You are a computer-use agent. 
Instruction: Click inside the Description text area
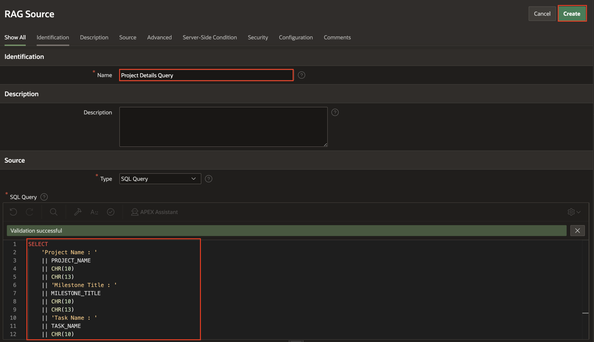click(x=223, y=127)
